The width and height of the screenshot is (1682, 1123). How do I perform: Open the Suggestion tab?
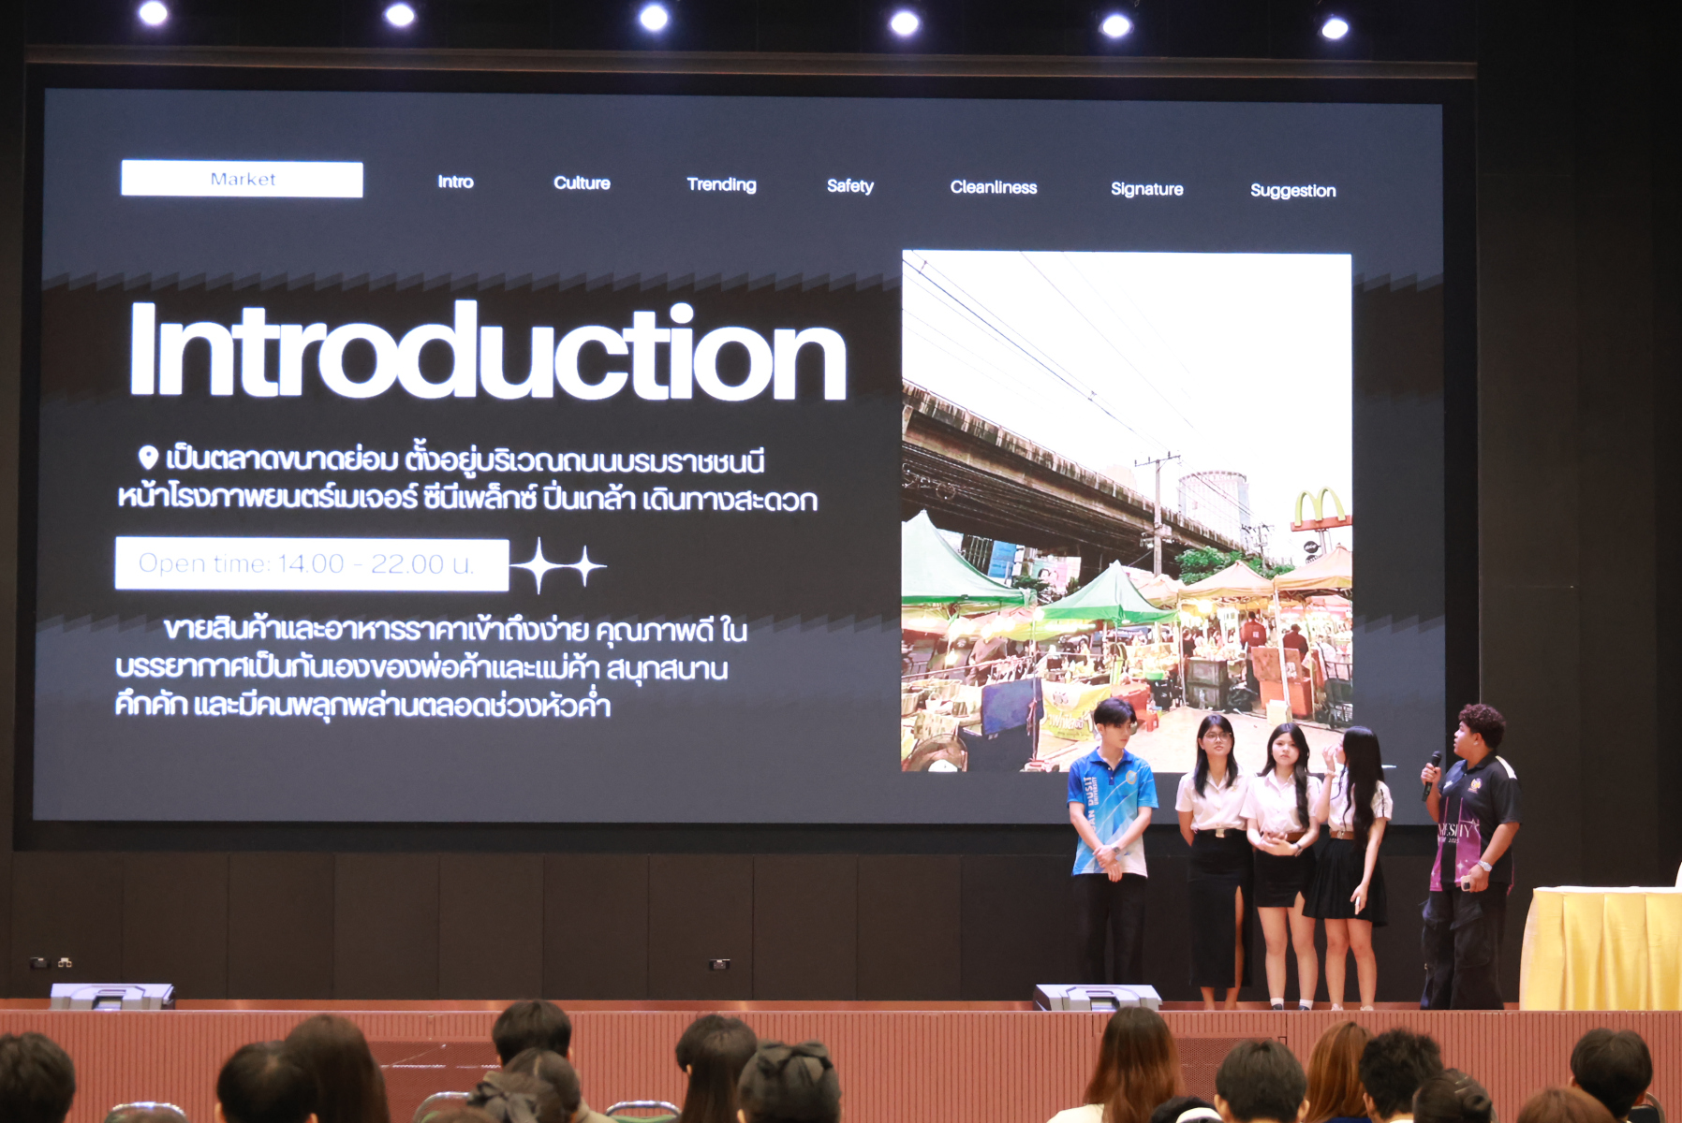click(x=1292, y=191)
